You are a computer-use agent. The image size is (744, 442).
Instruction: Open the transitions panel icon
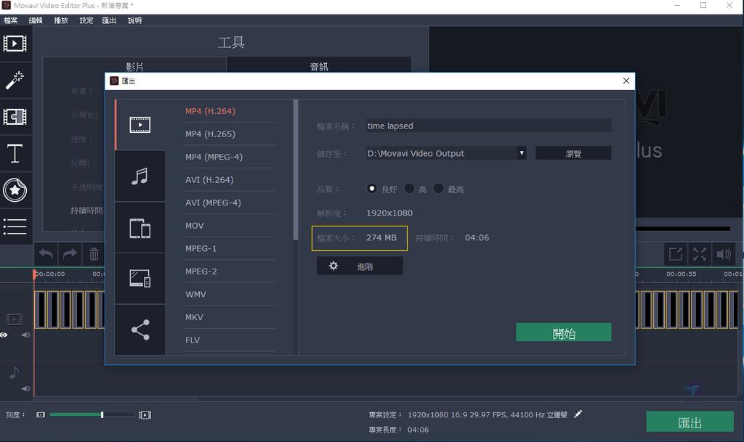(15, 117)
